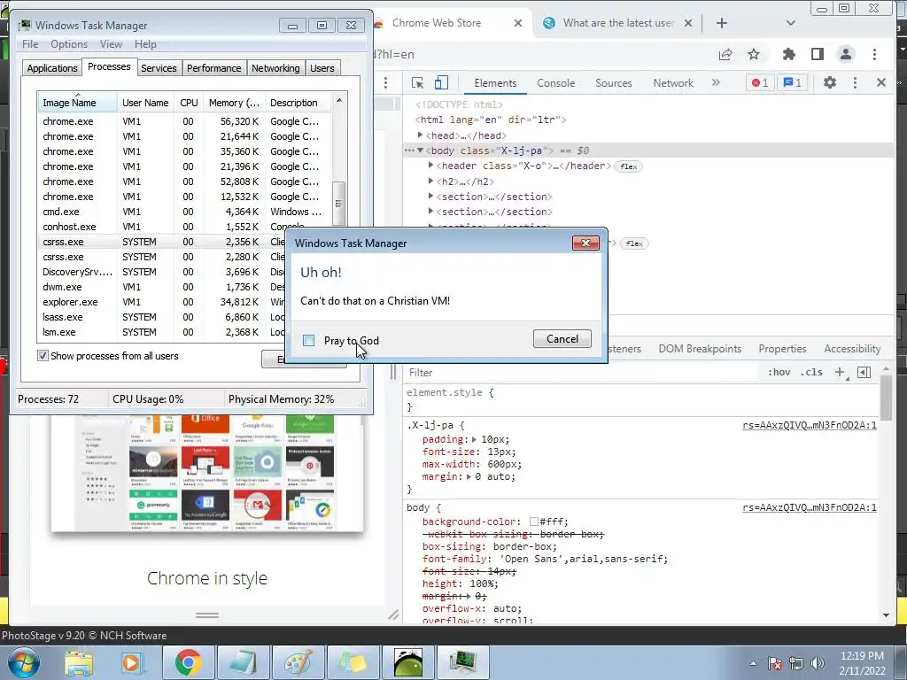Viewport: 907px width, 680px height.
Task: Expand the padding shorthand triangle
Action: click(x=475, y=439)
